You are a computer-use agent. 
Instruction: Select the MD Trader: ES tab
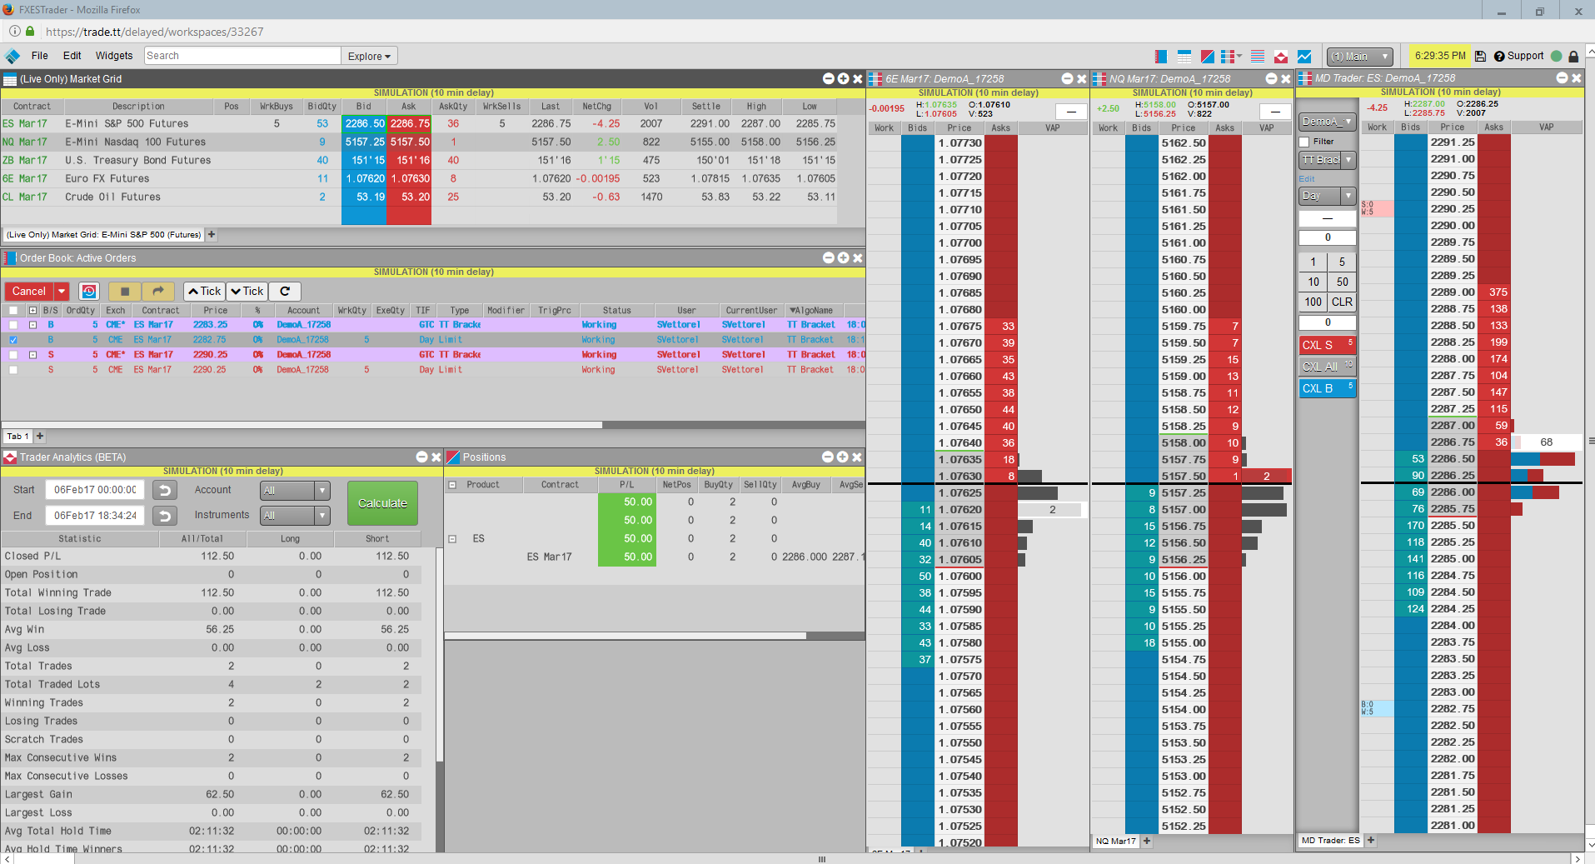(1330, 841)
